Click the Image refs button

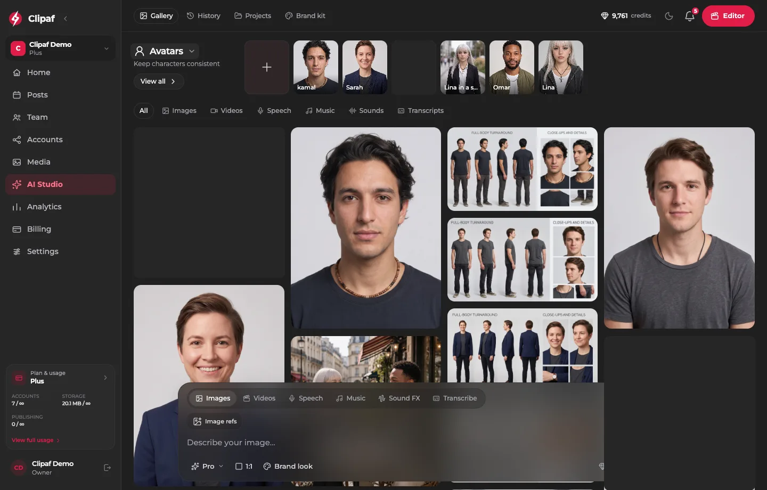(215, 421)
